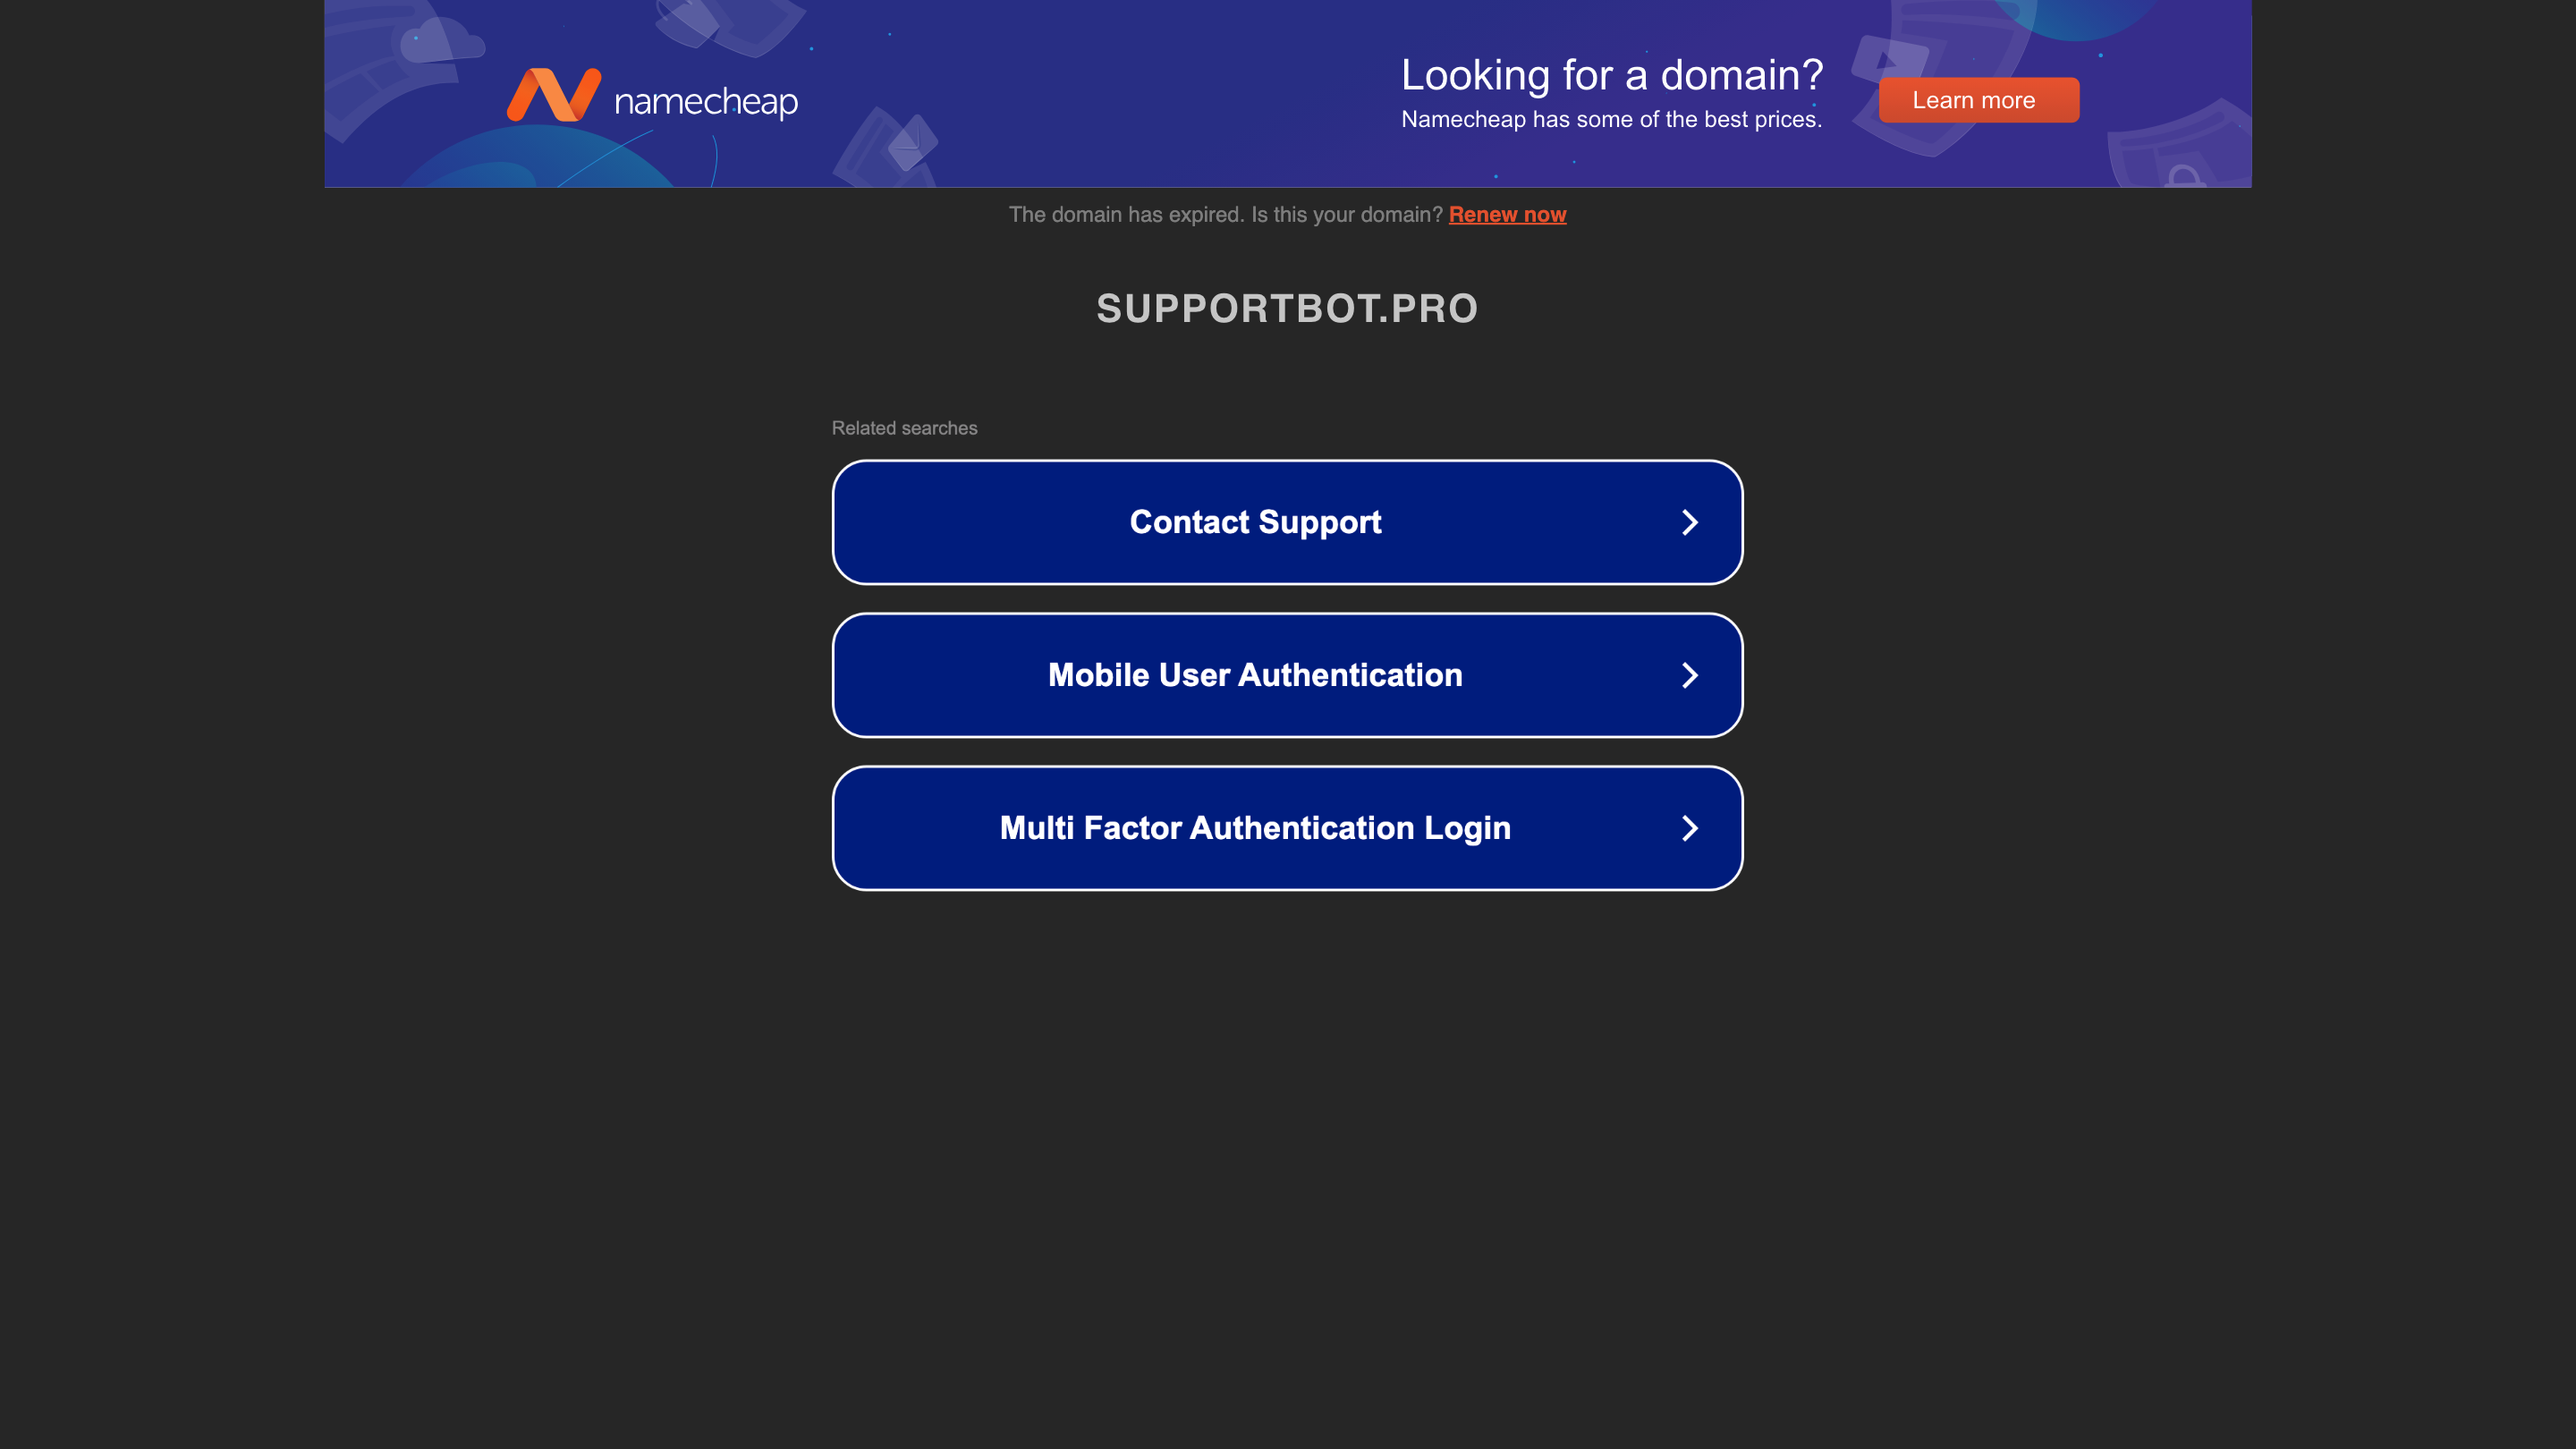
Task: Click the namecheap wordmark text
Action: point(706,102)
